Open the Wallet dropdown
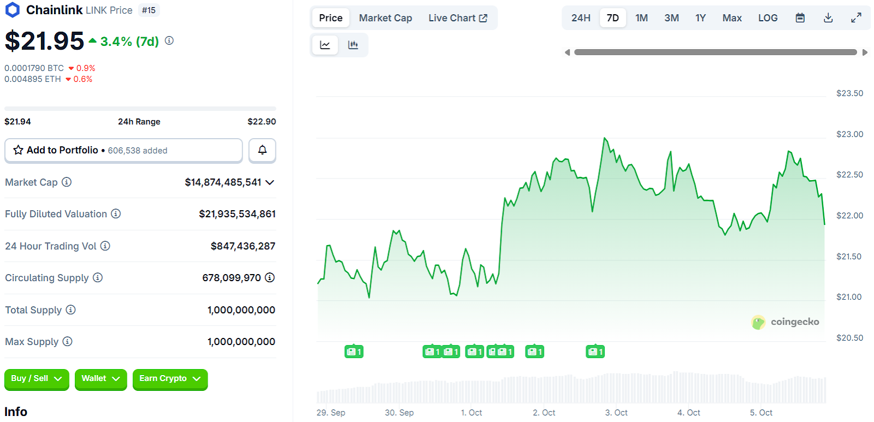Viewport: 874px width, 422px height. coord(101,379)
